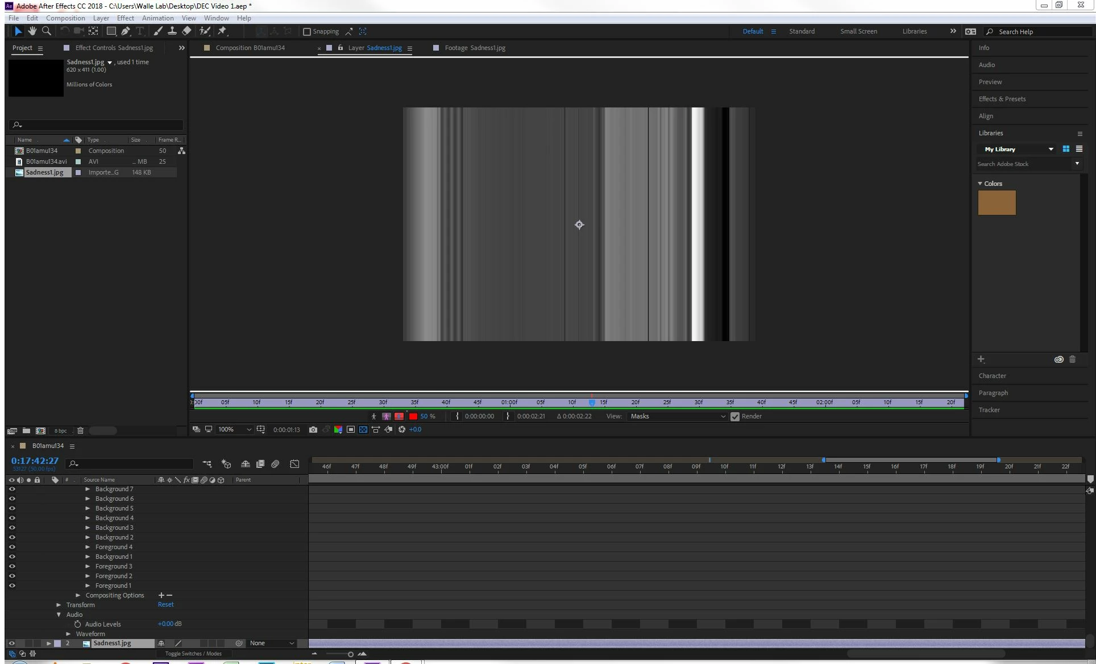This screenshot has height=664, width=1096.
Task: Expand the Waveform property
Action: (x=69, y=634)
